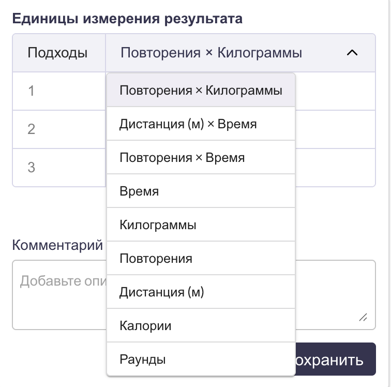Click the units combo box header label
Screen dimensions: 391x387
click(211, 53)
